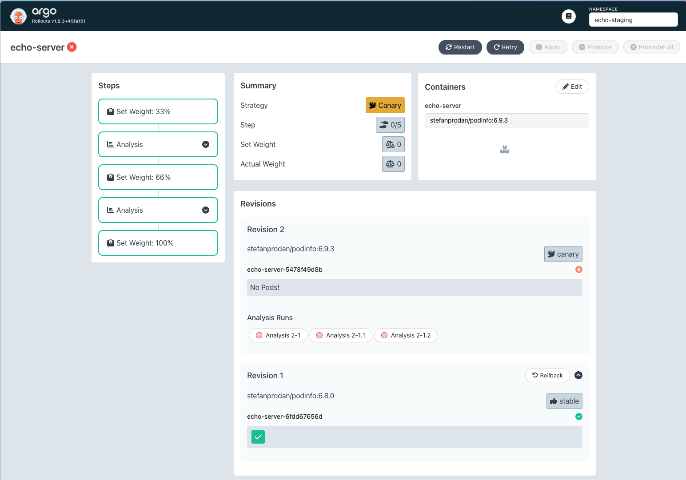The width and height of the screenshot is (686, 480).
Task: Click the canary badge in Revision 2
Action: 563,254
